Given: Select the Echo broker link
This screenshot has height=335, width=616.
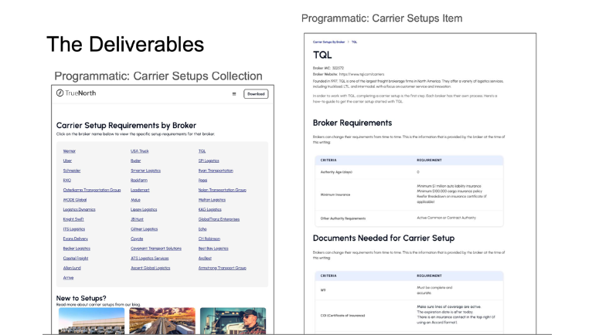Looking at the screenshot, I should [202, 229].
